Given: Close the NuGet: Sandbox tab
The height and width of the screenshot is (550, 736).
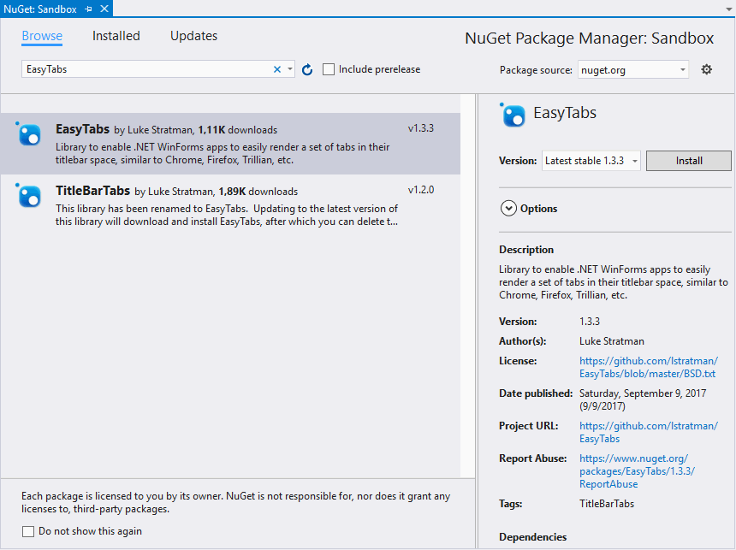Looking at the screenshot, I should (x=104, y=9).
